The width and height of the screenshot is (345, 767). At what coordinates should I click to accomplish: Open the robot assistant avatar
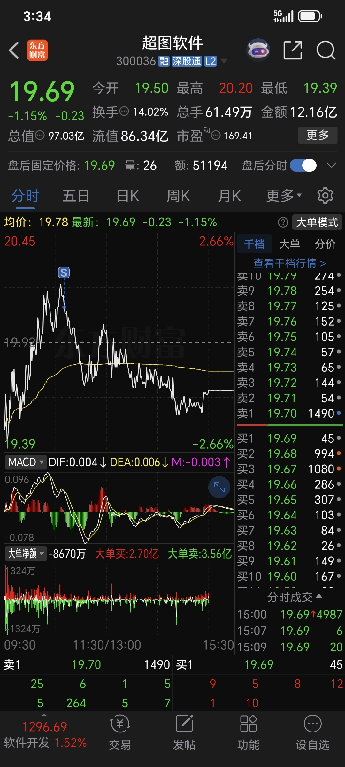pos(258,50)
